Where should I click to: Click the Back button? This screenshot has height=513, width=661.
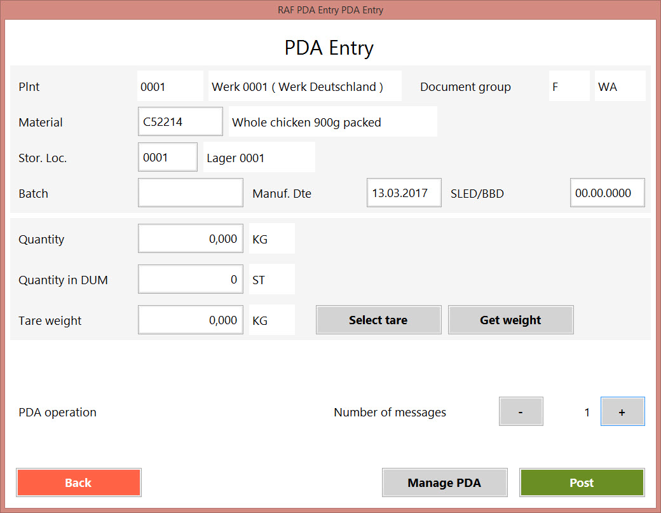(x=78, y=482)
